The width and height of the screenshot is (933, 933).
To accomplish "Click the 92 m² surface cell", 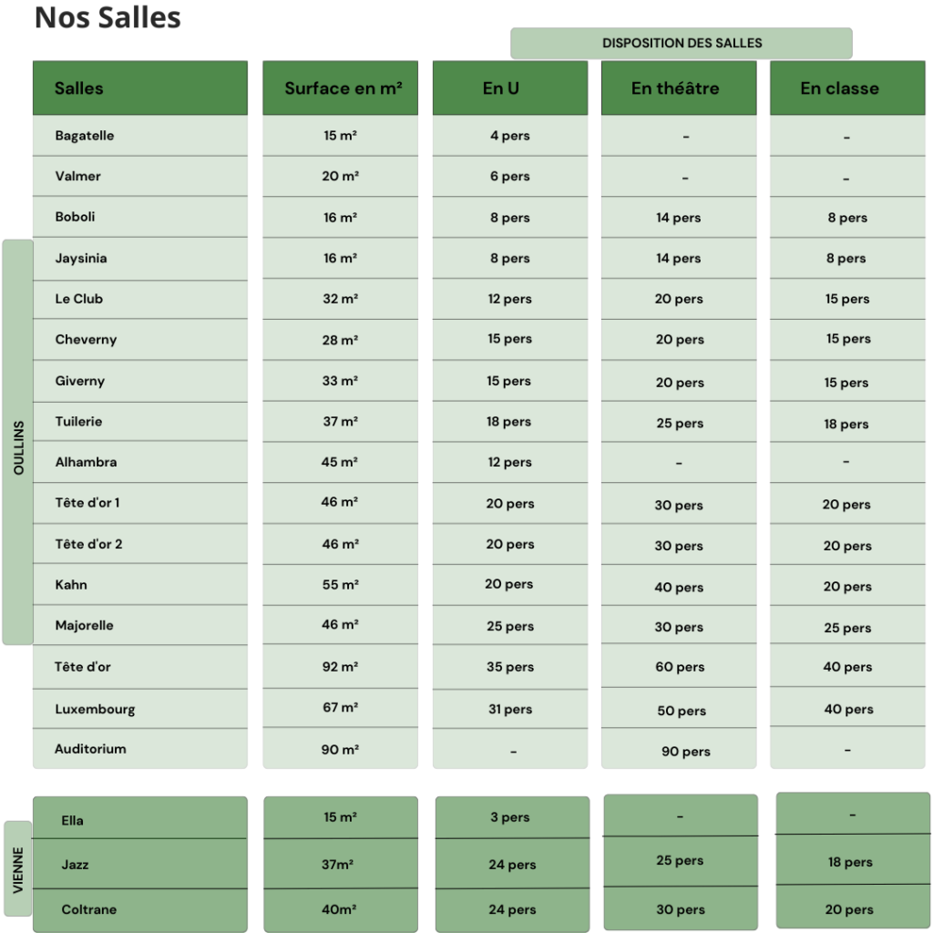I will pos(341,666).
